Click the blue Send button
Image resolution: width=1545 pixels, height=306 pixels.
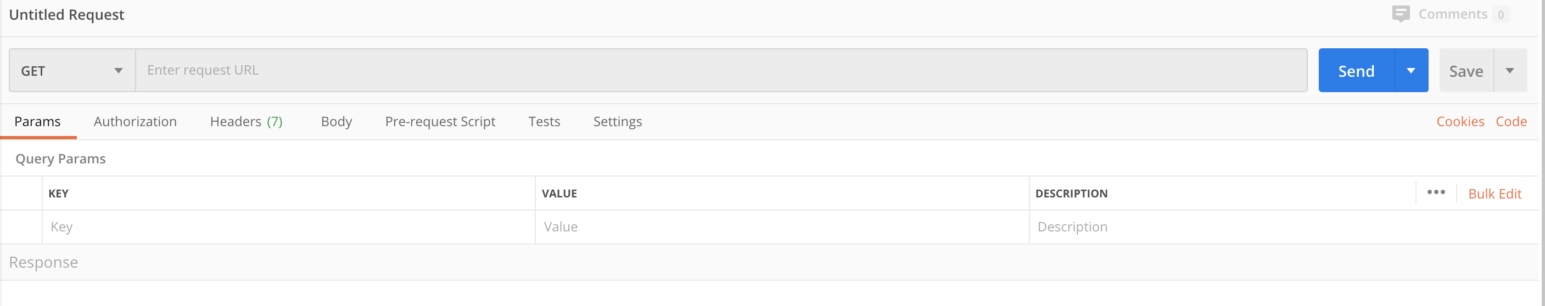[x=1357, y=71]
